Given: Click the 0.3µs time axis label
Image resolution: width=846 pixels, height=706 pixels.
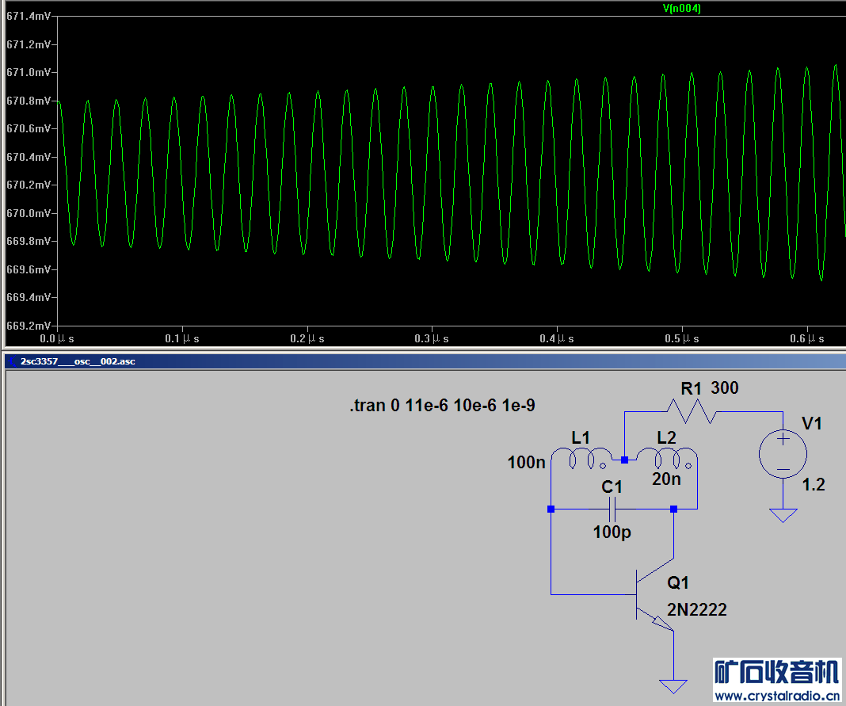Looking at the screenshot, I should tap(432, 338).
